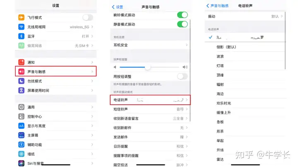Screen dimensions: 298x167
Task: Open the 主屏幕 settings row
Action: point(56,135)
